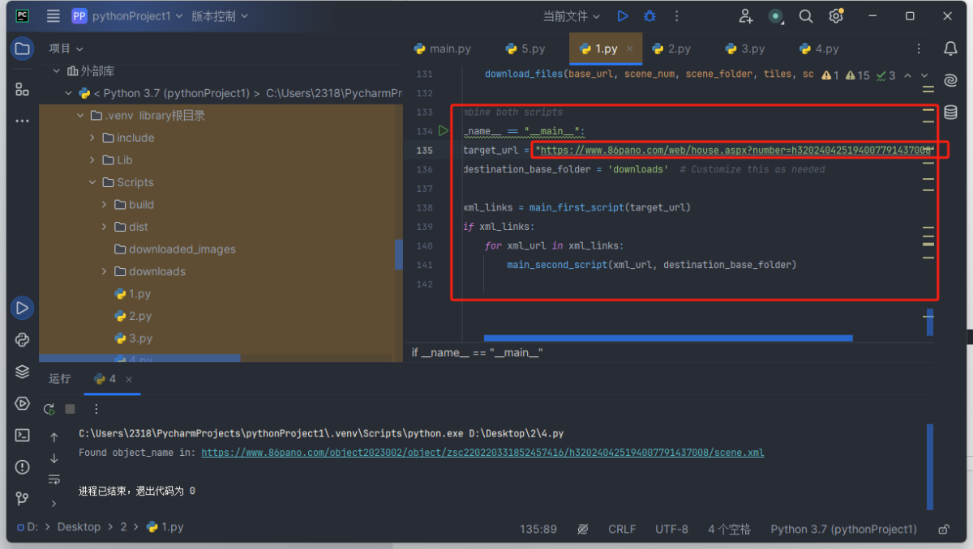Open the 版本控制 dropdown menu
This screenshot has height=549, width=973.
[x=220, y=16]
